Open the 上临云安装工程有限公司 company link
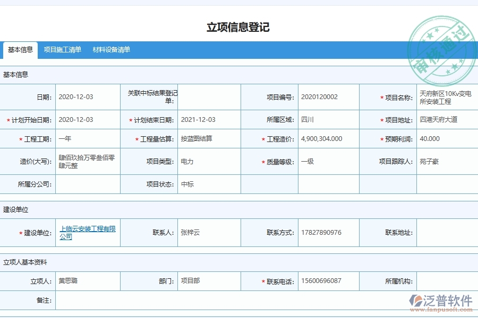This screenshot has height=318, width=478. click(88, 233)
